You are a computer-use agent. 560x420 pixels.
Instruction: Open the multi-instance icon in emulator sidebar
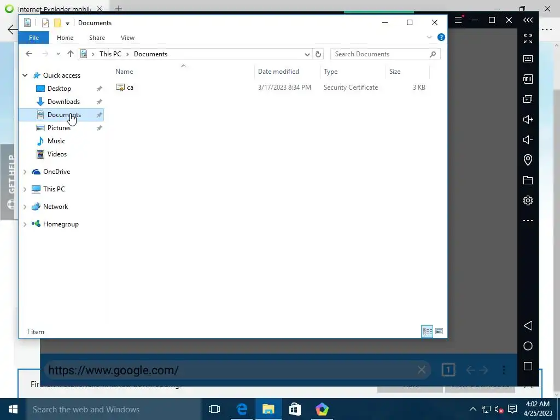[528, 99]
